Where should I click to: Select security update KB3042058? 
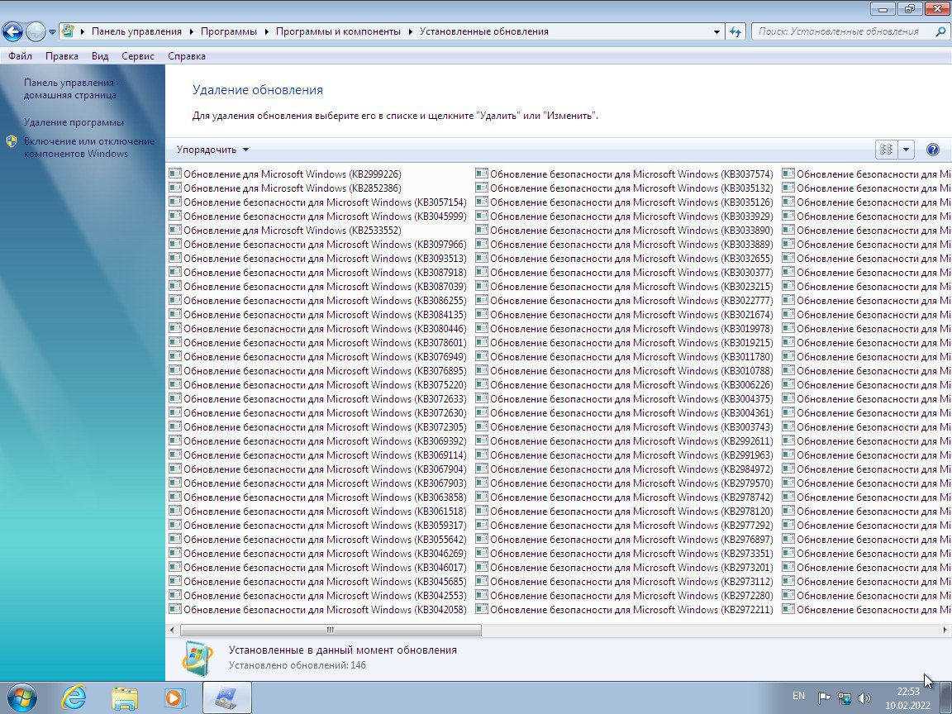tap(317, 610)
